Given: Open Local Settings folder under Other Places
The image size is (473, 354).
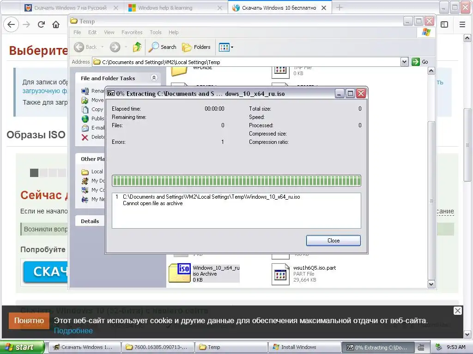Looking at the screenshot, I should point(92,171).
